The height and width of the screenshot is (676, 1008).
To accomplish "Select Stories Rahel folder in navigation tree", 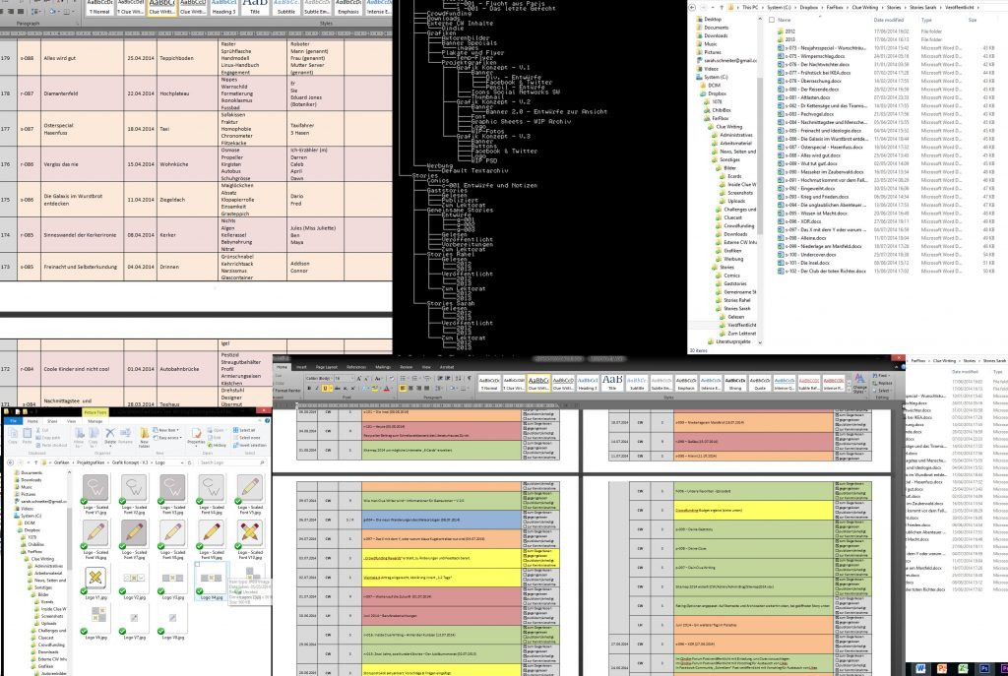I will click(739, 299).
